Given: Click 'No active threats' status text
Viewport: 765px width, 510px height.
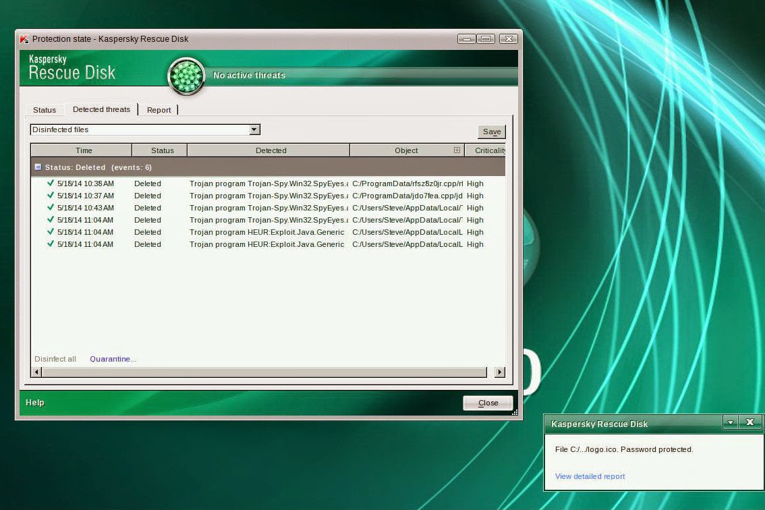Looking at the screenshot, I should coord(250,75).
